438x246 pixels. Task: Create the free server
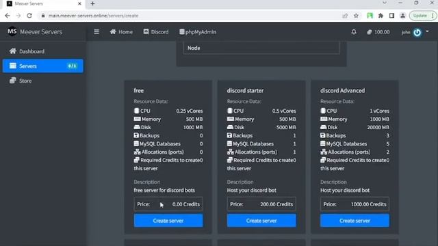168,220
